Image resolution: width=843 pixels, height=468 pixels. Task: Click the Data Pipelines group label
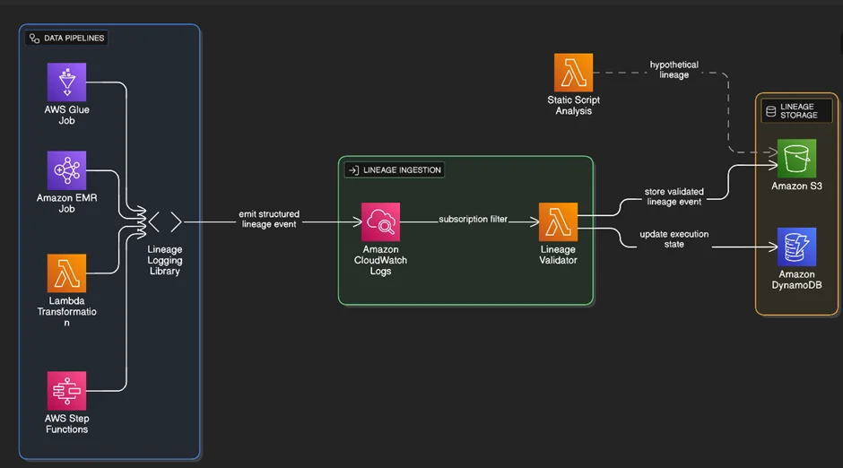point(68,39)
